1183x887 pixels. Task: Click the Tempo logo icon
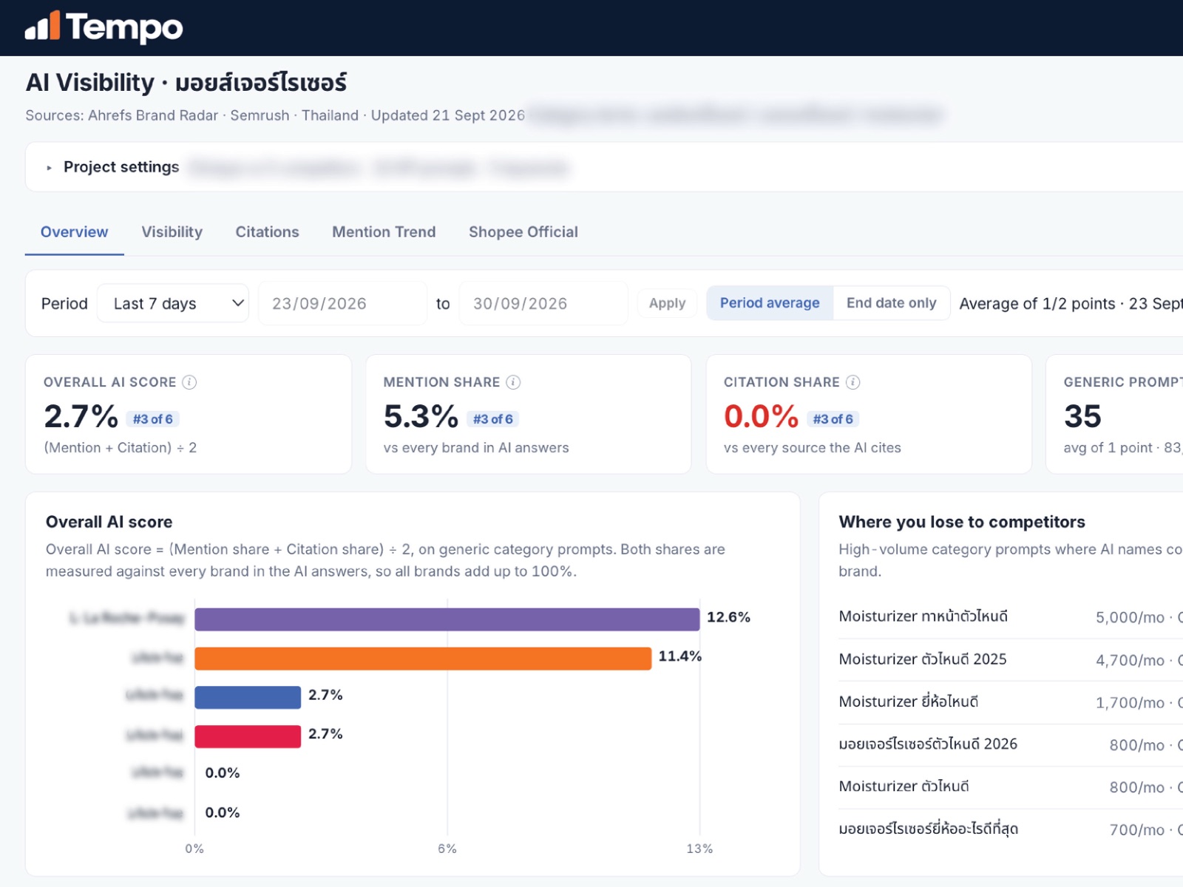(x=42, y=26)
